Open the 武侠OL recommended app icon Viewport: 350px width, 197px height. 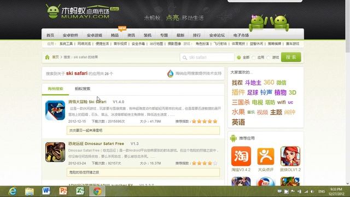[x=290, y=156]
